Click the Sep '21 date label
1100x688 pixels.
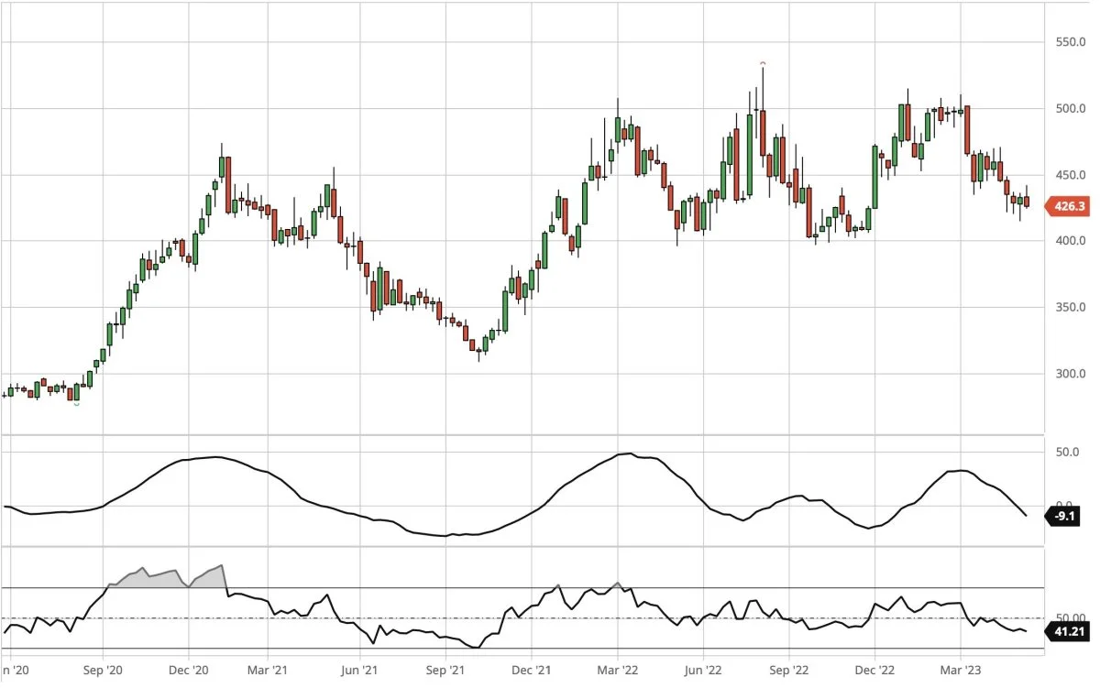446,670
